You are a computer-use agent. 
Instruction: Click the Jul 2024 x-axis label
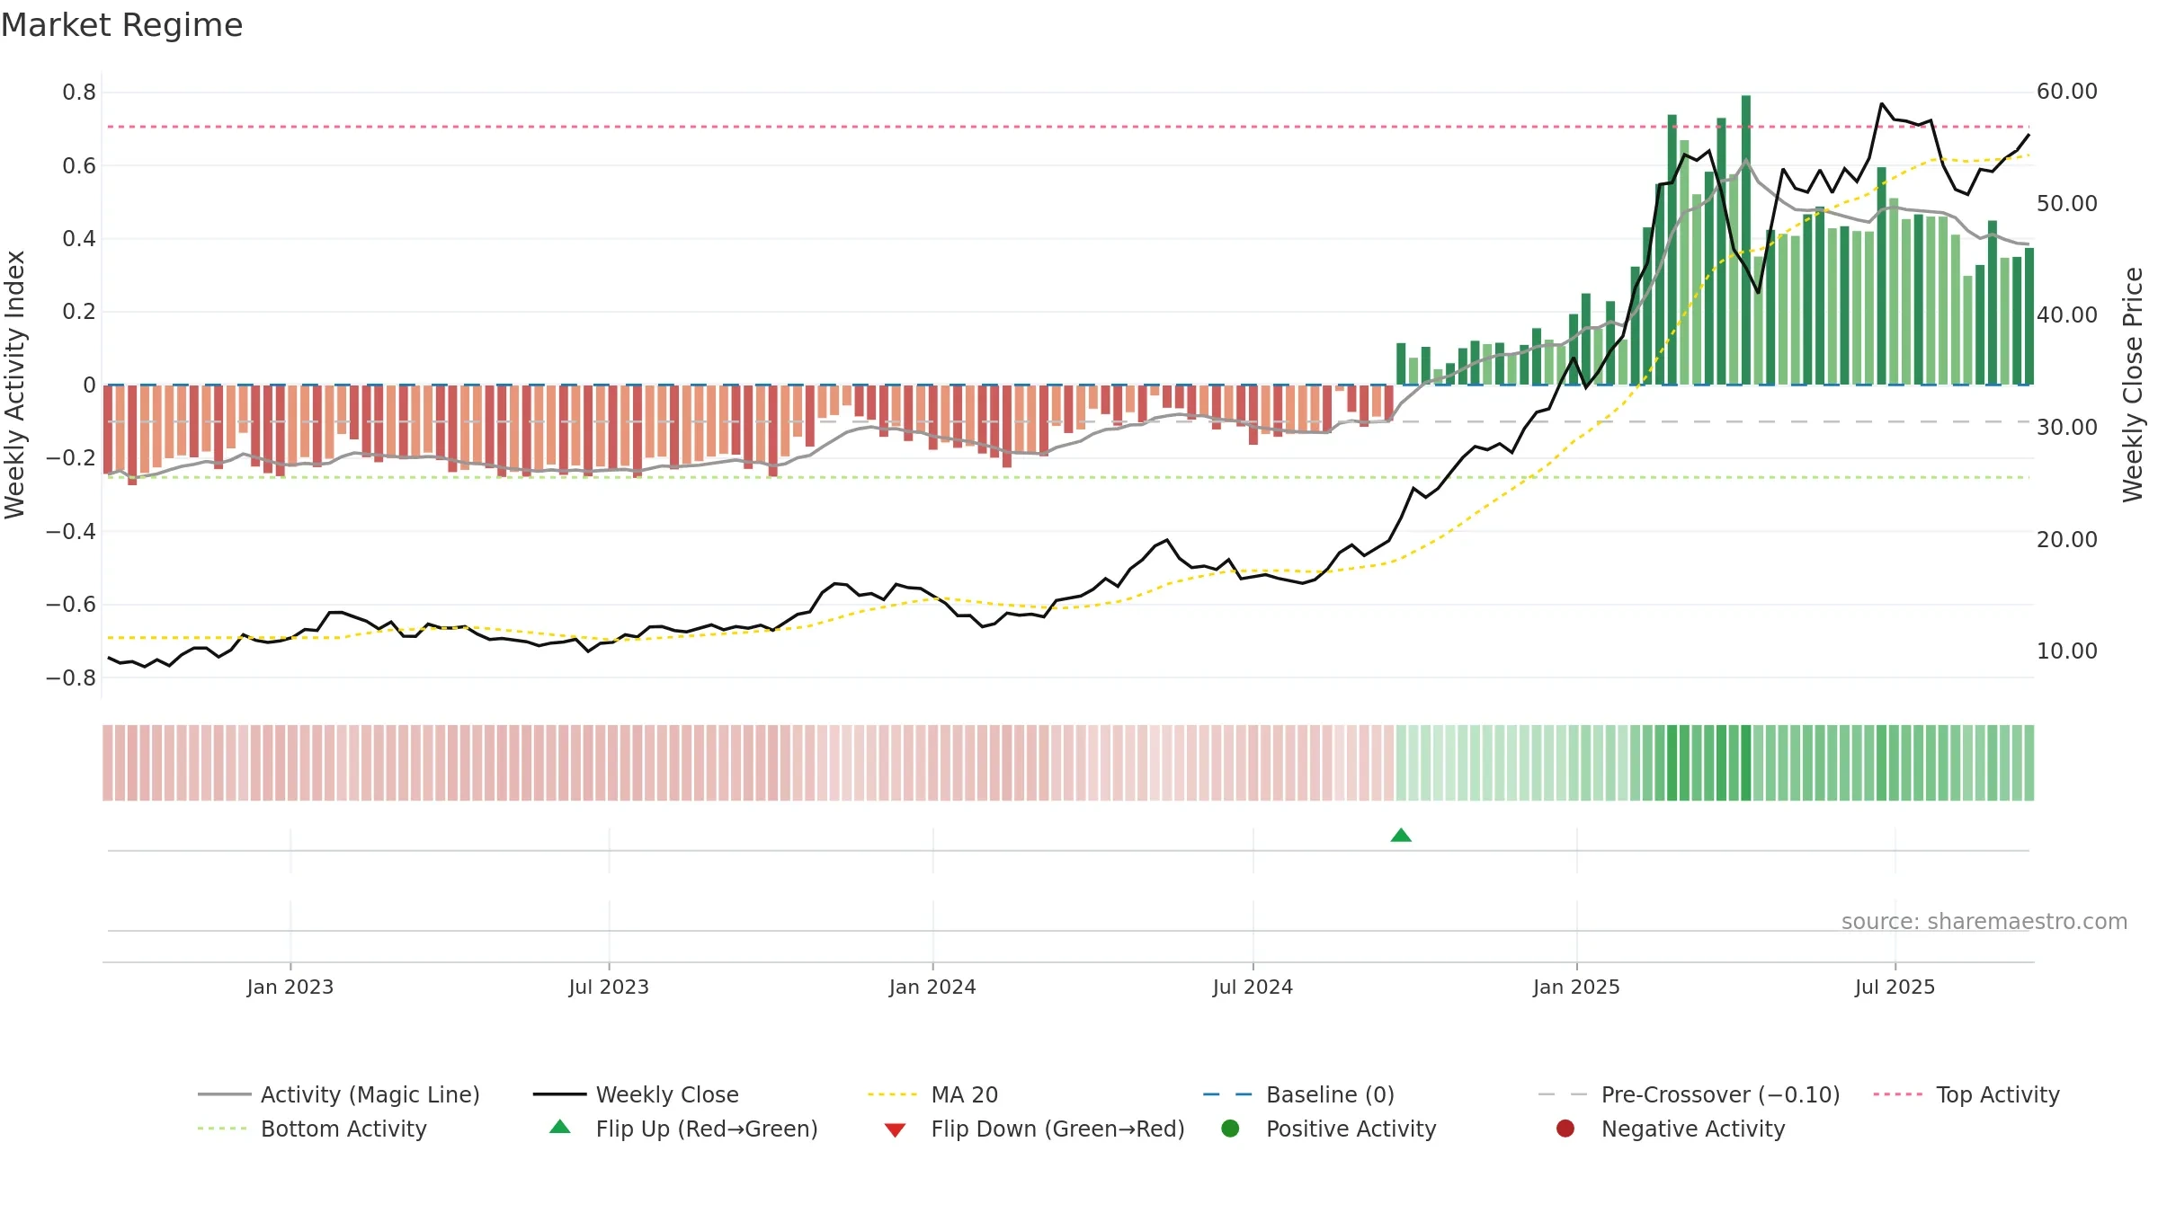coord(1253,987)
